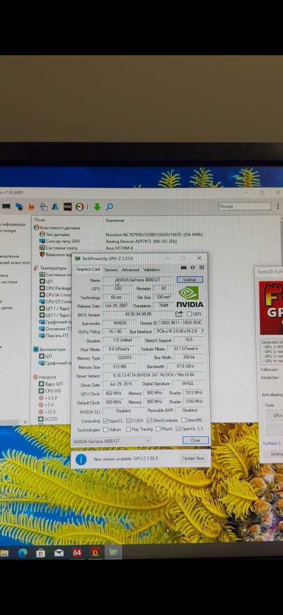Switch to the Graphics Card tab
Screen dimensions: 283x615
88,270
